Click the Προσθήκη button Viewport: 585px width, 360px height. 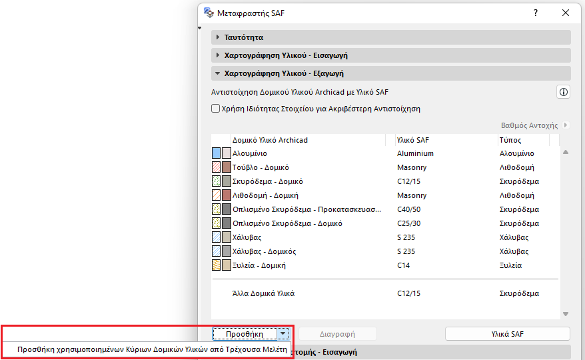(245, 334)
